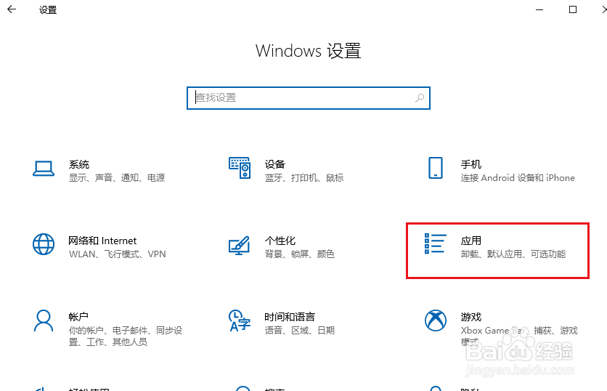
Task: Open 个性化 settings category
Action: point(280,241)
